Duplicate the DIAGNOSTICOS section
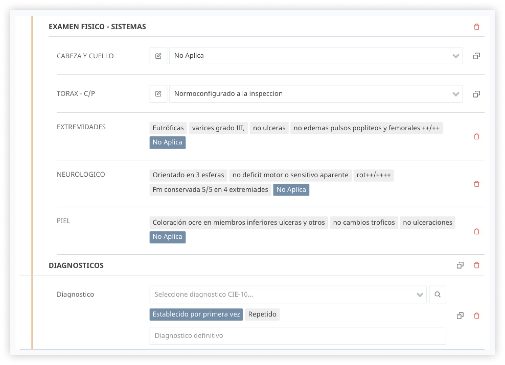The width and height of the screenshot is (505, 365). tap(460, 265)
